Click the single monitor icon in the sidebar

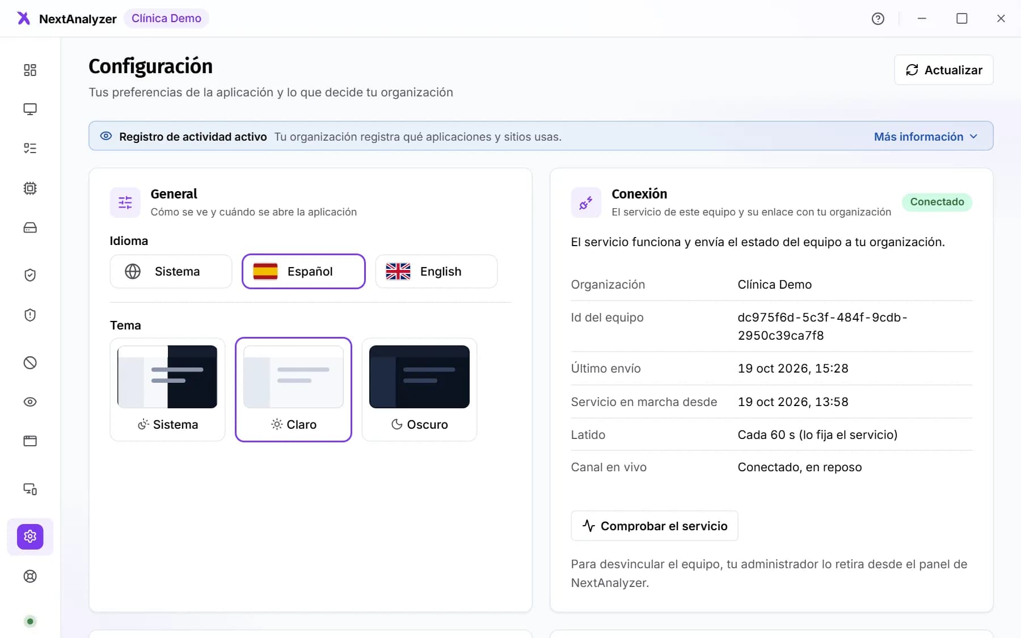30,109
